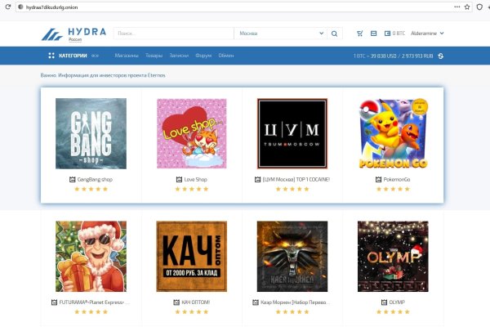Click the browser shield icon
The image size is (490, 327).
pyautogui.click(x=479, y=7)
